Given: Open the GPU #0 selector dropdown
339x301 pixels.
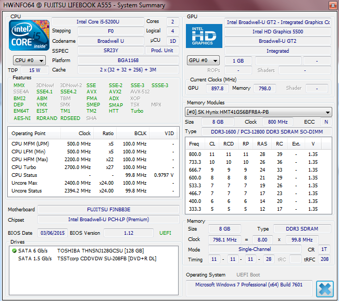Looking at the screenshot, I should coord(203,61).
